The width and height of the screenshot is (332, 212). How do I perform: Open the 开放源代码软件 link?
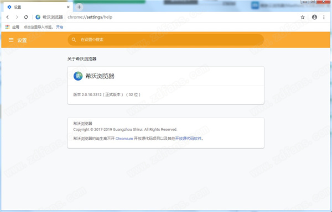coord(188,139)
